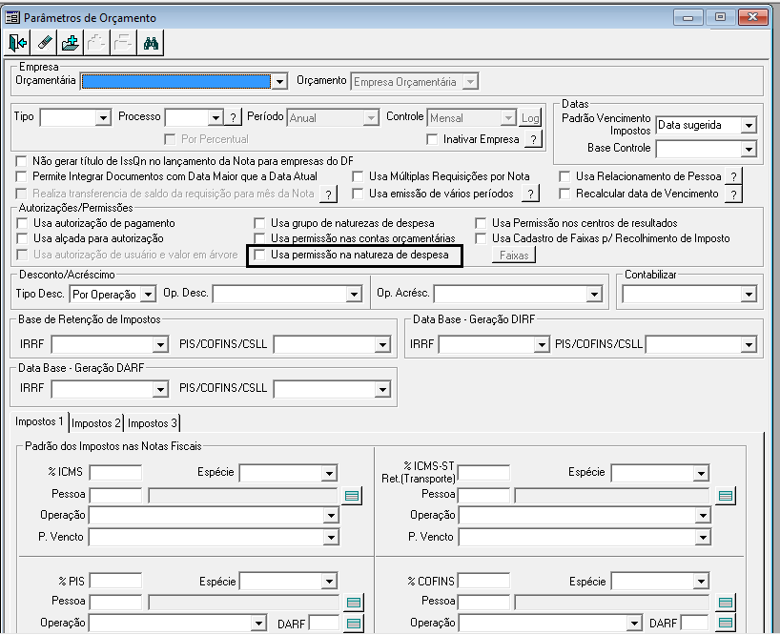Screen dimensions: 780x635
Task: Click the binoculars search toolbar icon
Action: pyautogui.click(x=151, y=43)
